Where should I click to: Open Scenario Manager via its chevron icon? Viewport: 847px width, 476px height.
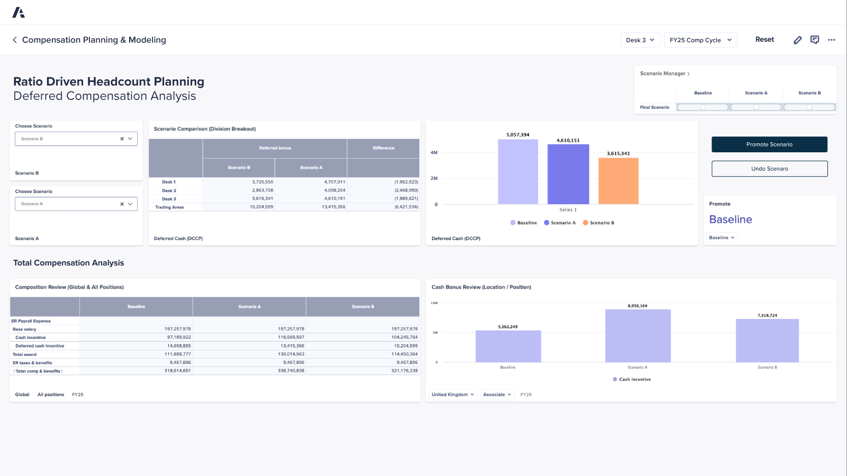pos(687,74)
